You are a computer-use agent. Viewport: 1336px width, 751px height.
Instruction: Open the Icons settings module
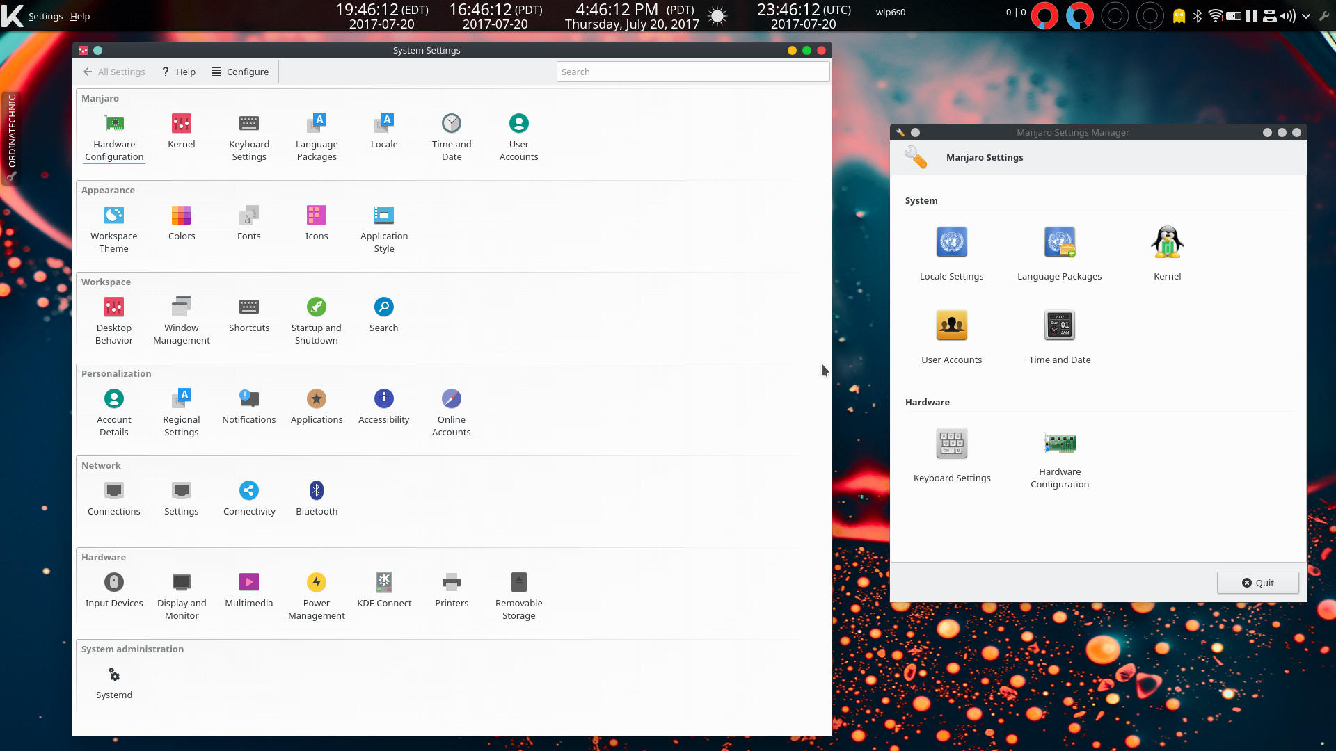[317, 223]
